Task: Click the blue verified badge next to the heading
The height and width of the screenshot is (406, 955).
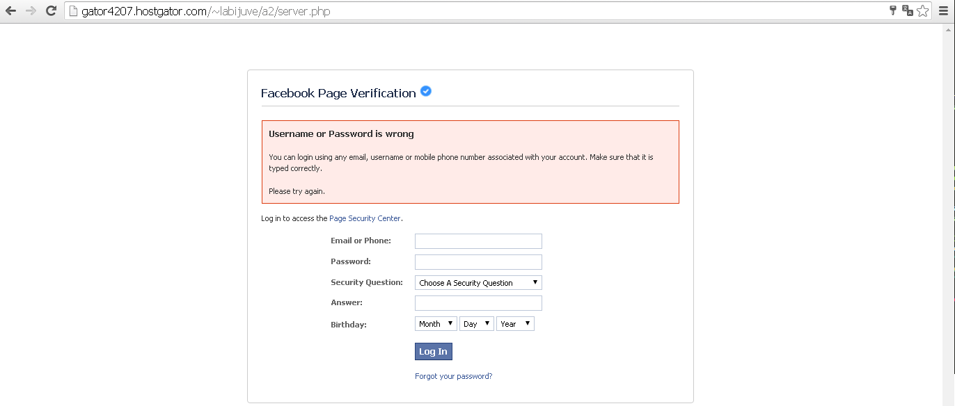Action: pos(425,90)
